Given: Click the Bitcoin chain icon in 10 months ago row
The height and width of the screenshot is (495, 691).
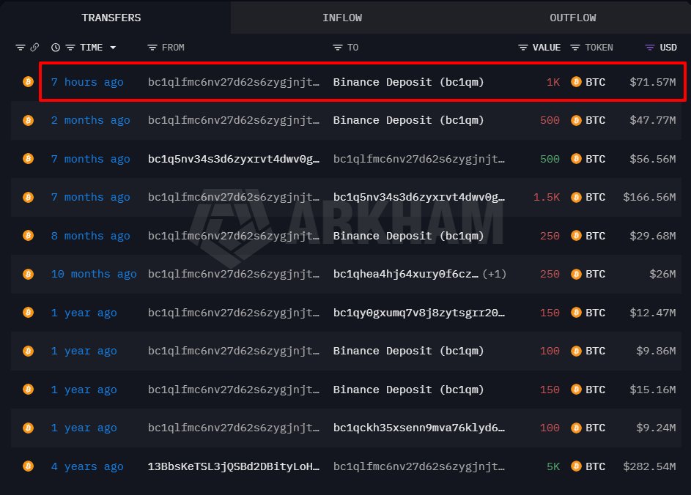Looking at the screenshot, I should click(x=28, y=274).
